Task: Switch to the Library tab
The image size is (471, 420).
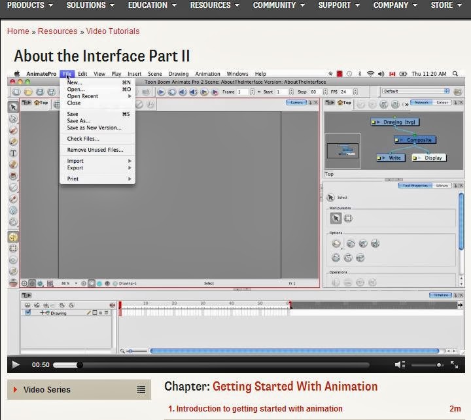Action: pyautogui.click(x=442, y=186)
